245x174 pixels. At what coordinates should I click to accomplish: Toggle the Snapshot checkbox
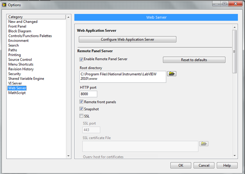tap(82, 109)
